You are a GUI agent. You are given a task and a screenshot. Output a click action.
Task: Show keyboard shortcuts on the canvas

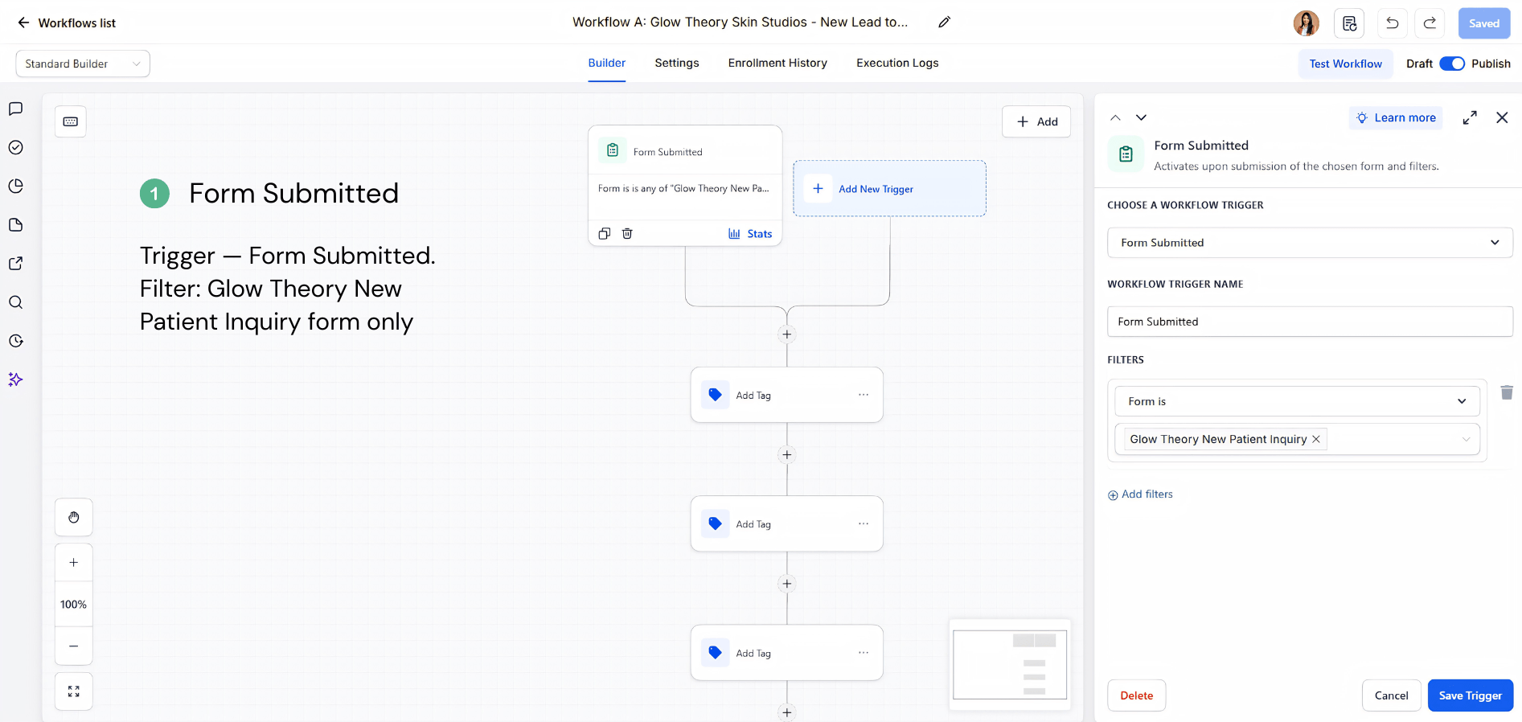point(71,121)
